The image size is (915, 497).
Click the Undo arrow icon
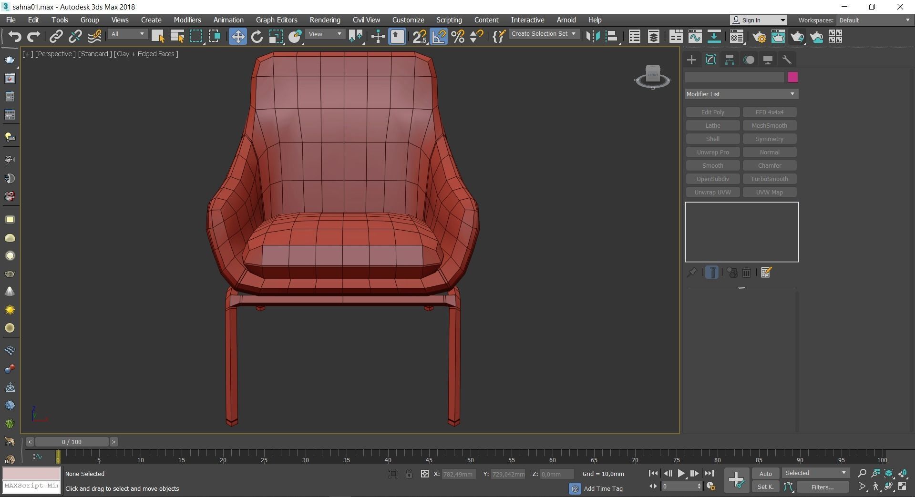(x=15, y=37)
